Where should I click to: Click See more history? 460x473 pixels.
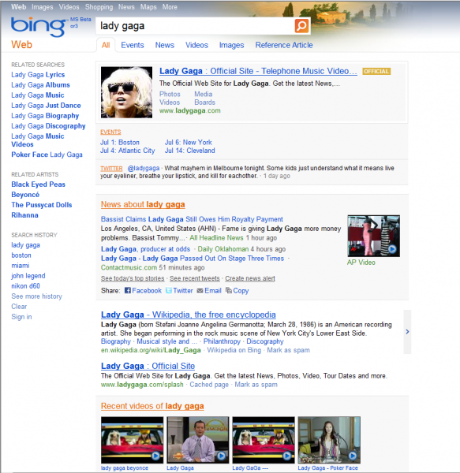pyautogui.click(x=36, y=296)
